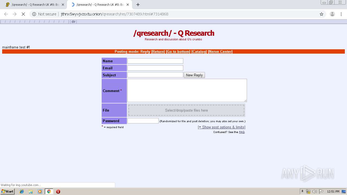Image resolution: width=347 pixels, height=195 pixels.
Task: Follow the Return link
Action: pos(158,51)
